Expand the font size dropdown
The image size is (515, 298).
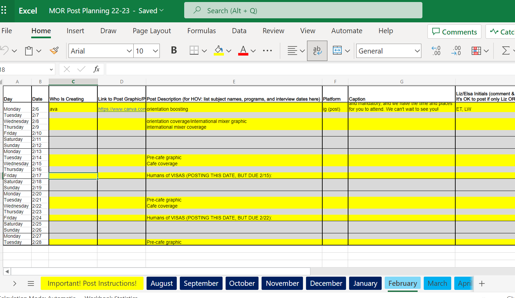tap(155, 51)
